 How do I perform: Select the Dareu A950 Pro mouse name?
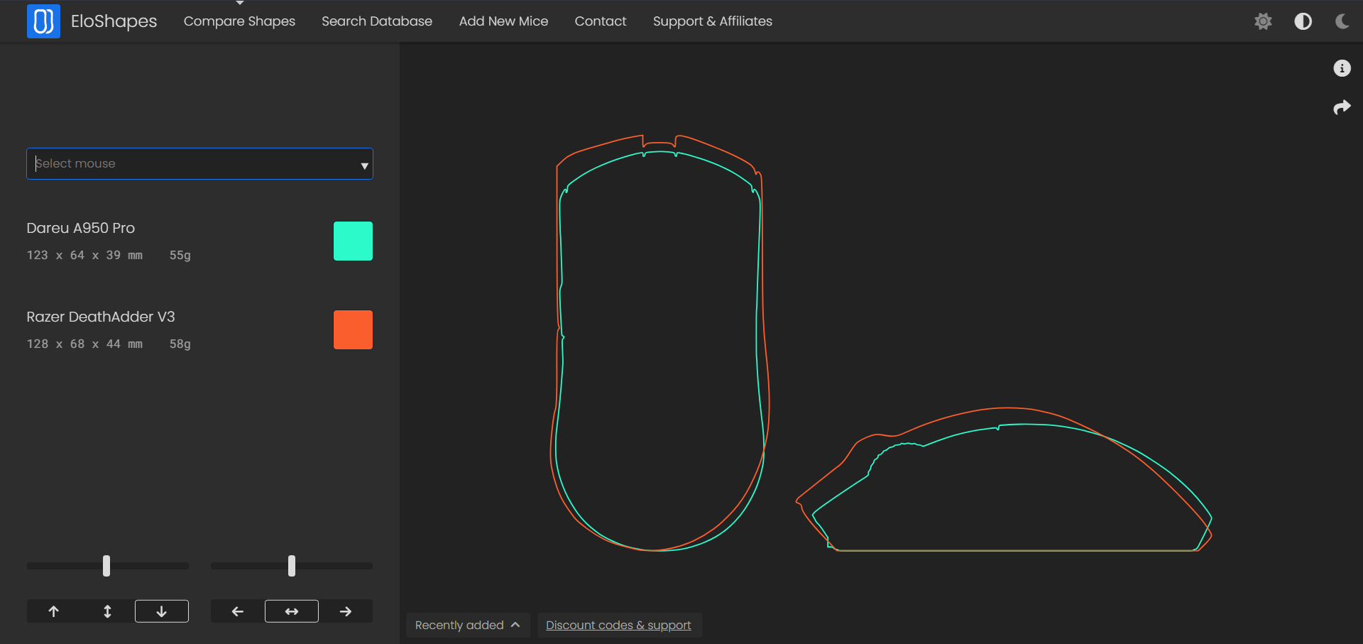coord(81,228)
